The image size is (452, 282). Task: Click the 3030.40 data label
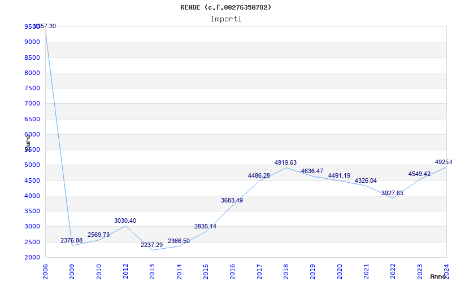(125, 221)
